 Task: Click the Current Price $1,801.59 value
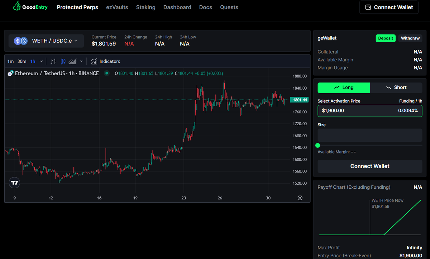104,44
